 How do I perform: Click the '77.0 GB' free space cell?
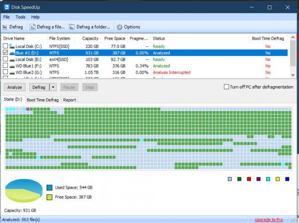click(118, 47)
